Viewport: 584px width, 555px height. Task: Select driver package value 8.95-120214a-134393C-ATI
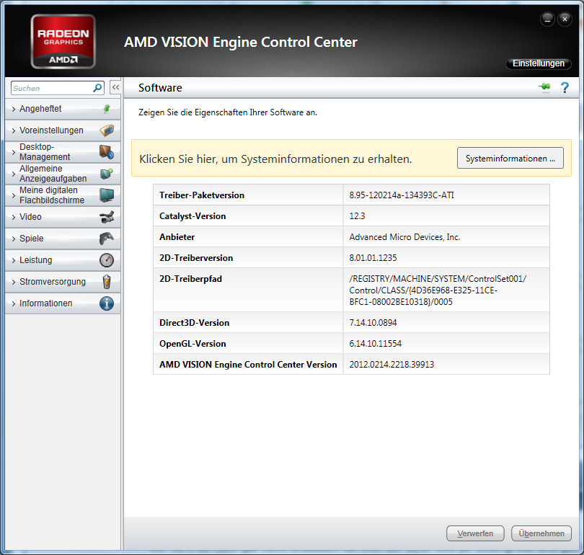click(402, 195)
